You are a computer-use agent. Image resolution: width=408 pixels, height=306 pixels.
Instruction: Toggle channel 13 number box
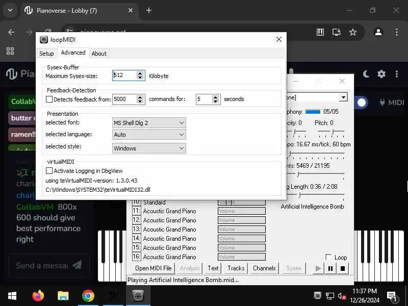[137, 229]
